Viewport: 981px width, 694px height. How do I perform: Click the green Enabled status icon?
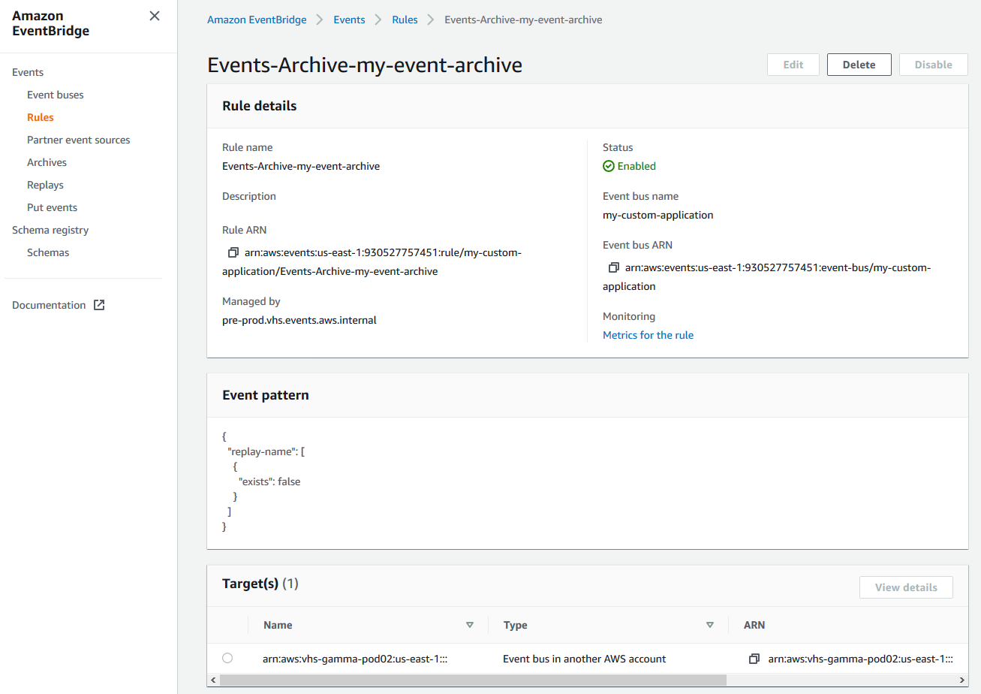[609, 166]
